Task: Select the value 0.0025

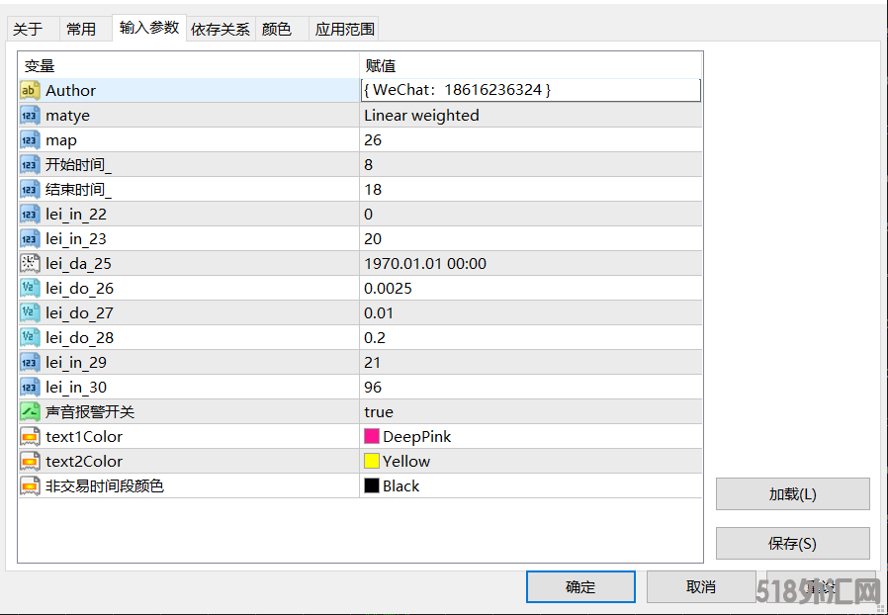Action: coord(388,289)
